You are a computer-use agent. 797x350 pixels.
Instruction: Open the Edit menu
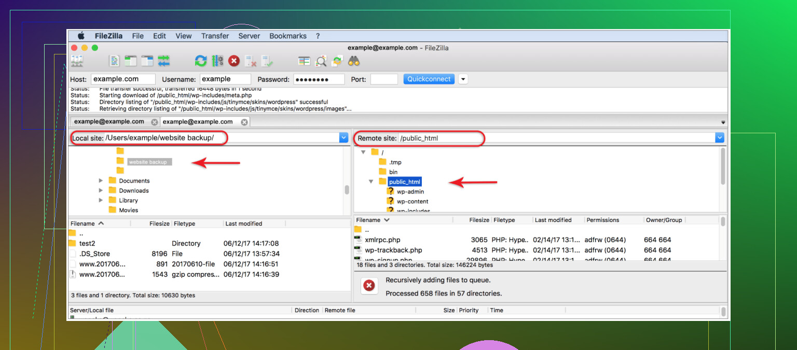point(160,36)
